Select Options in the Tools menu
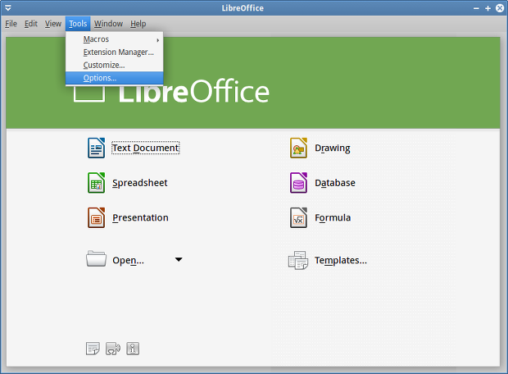This screenshot has height=374, width=508. (x=115, y=78)
